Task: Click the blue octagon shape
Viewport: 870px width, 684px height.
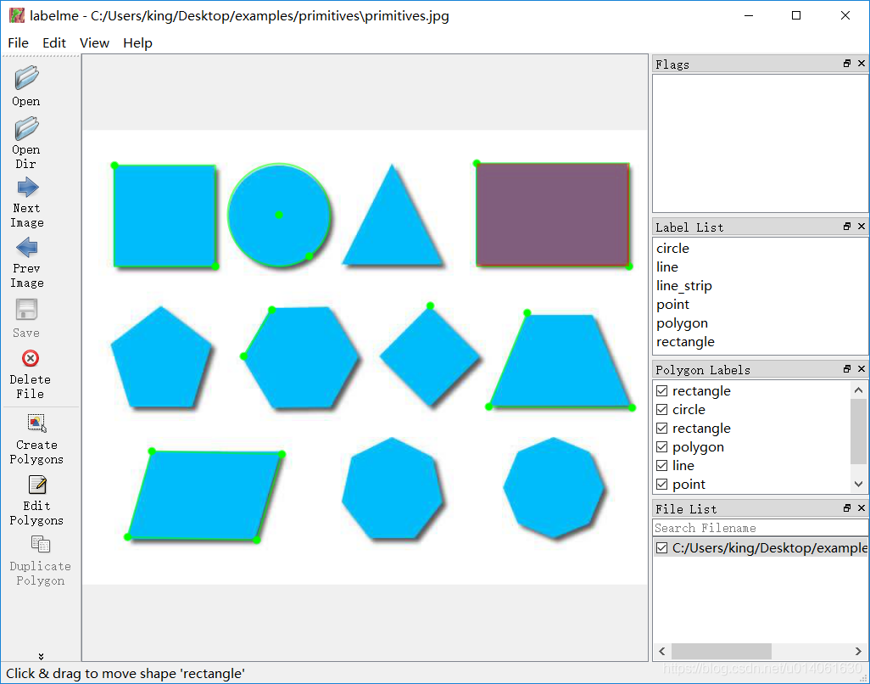Action: [555, 487]
